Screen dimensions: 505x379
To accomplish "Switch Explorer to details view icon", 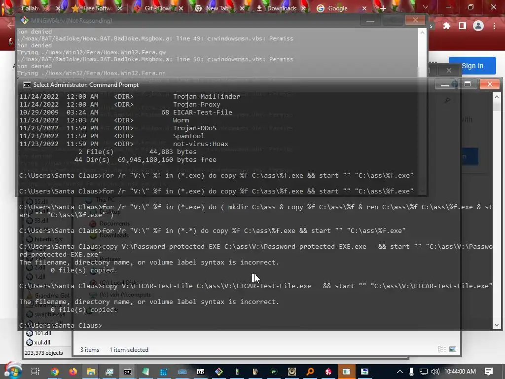I will [x=442, y=349].
